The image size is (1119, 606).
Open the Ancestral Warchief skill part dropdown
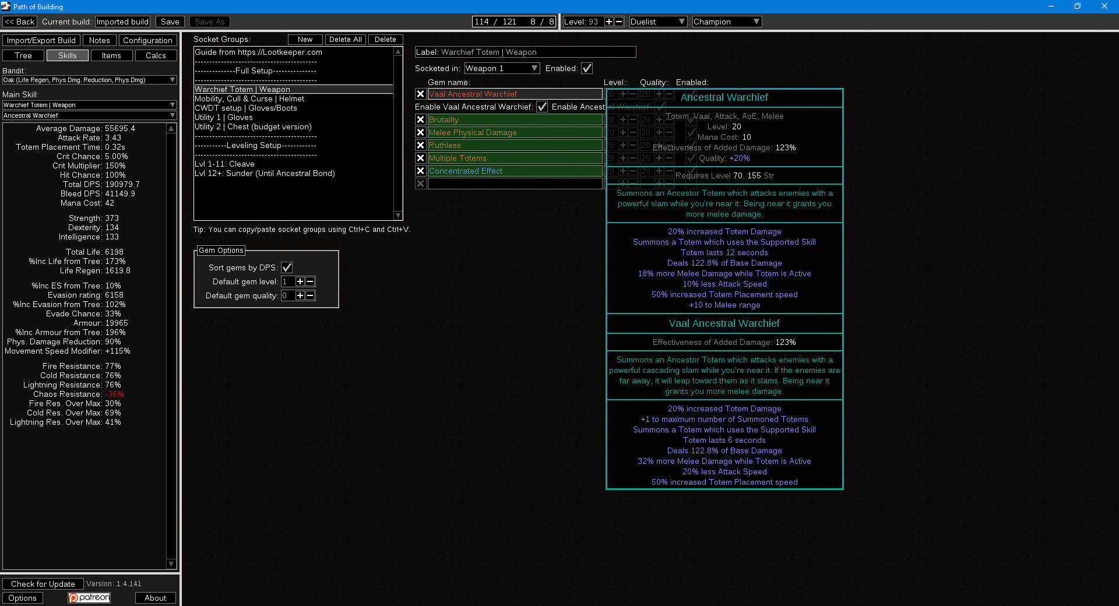90,115
